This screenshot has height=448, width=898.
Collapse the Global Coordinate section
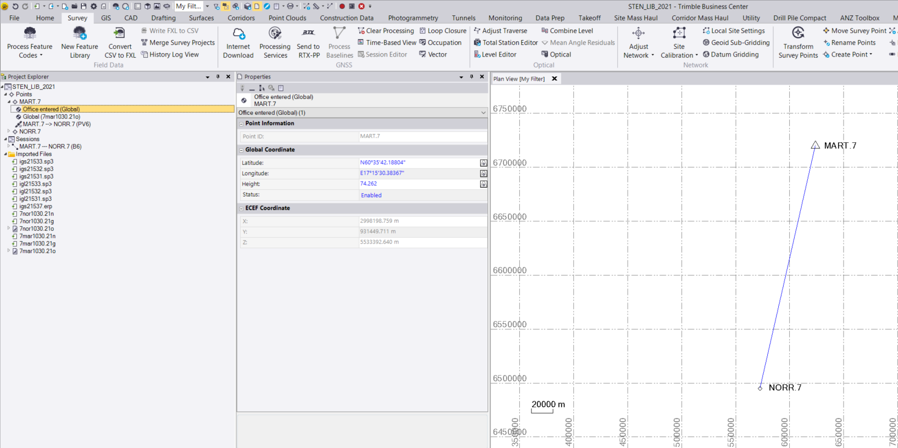241,150
